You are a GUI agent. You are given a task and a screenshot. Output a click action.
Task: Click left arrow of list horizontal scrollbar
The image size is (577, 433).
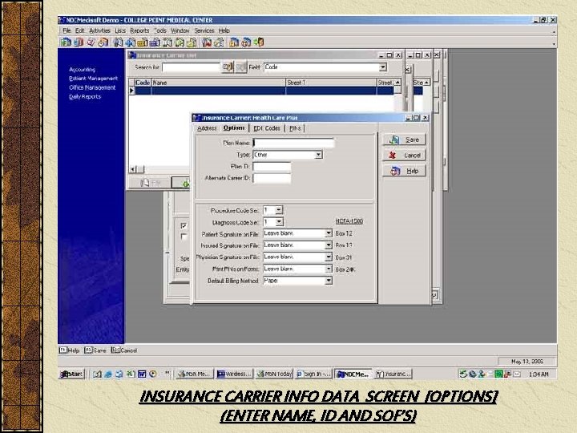pos(132,169)
